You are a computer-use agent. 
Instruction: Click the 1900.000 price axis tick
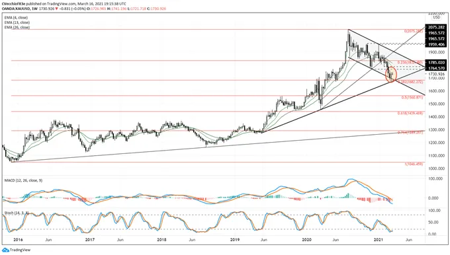click(437, 52)
